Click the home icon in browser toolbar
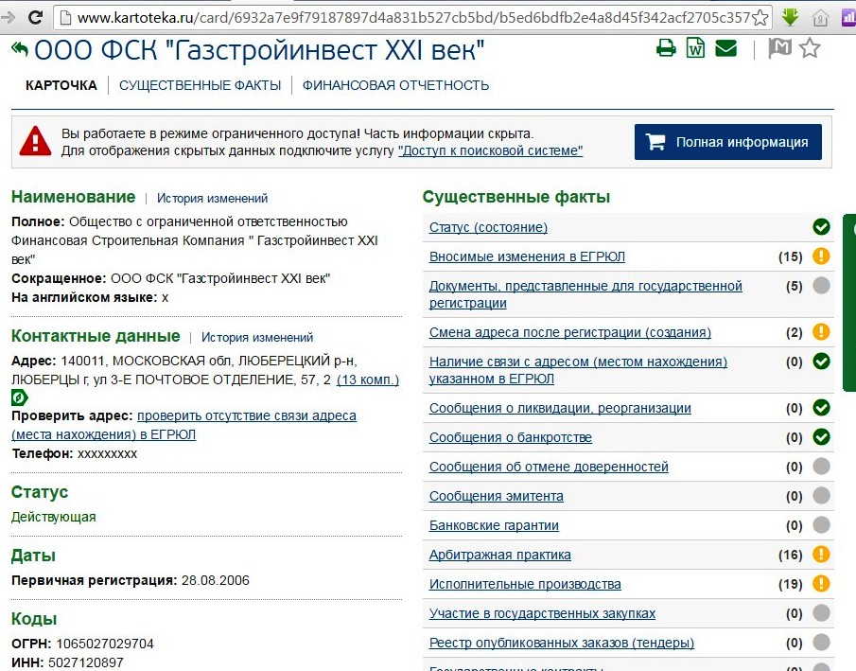Screen dimensions: 856x671 (820, 19)
